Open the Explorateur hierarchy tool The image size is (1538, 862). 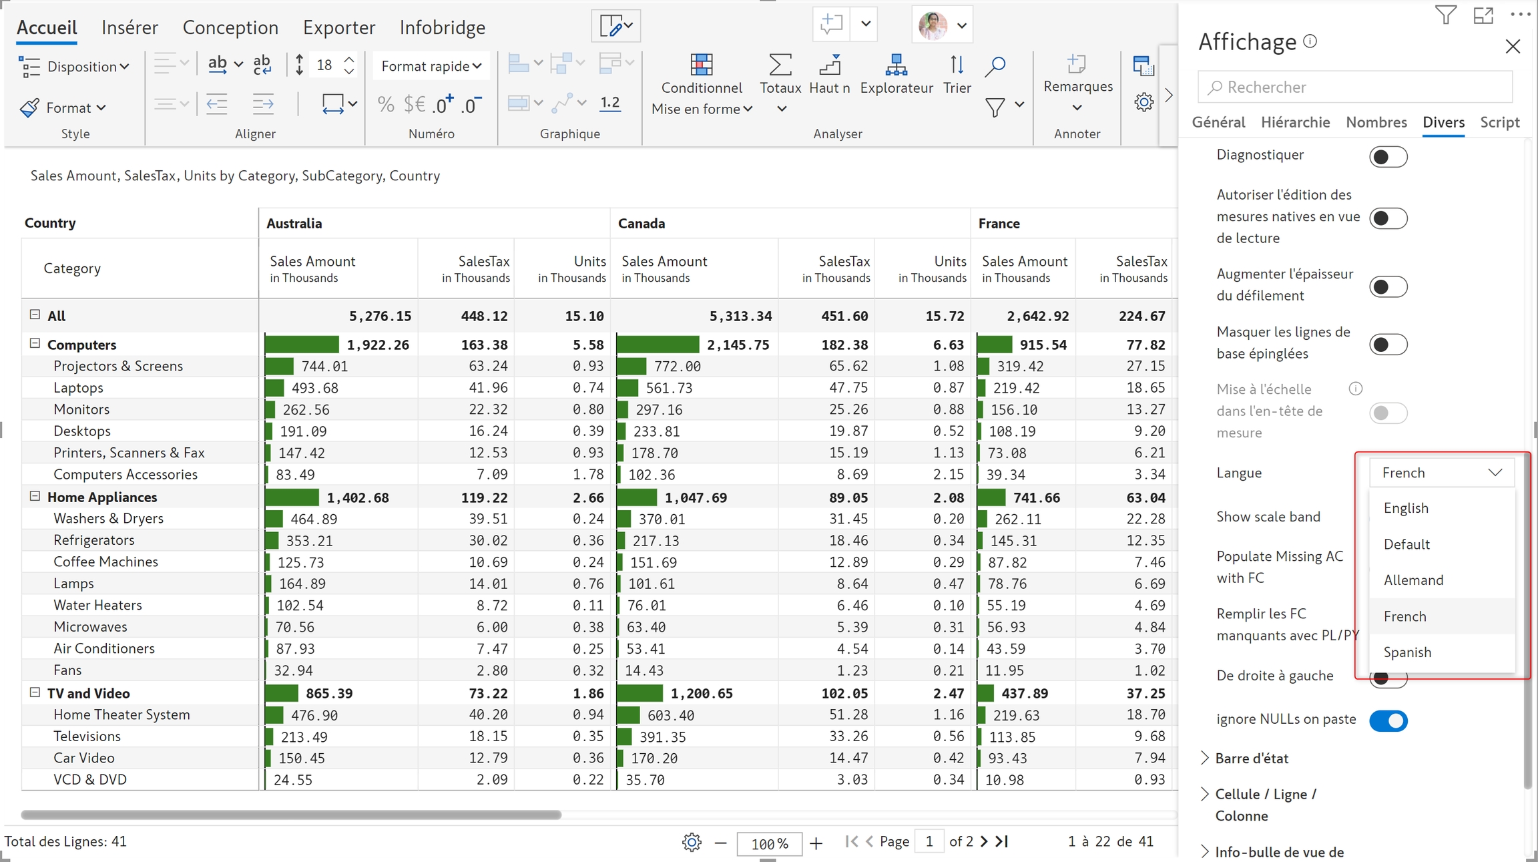[896, 65]
